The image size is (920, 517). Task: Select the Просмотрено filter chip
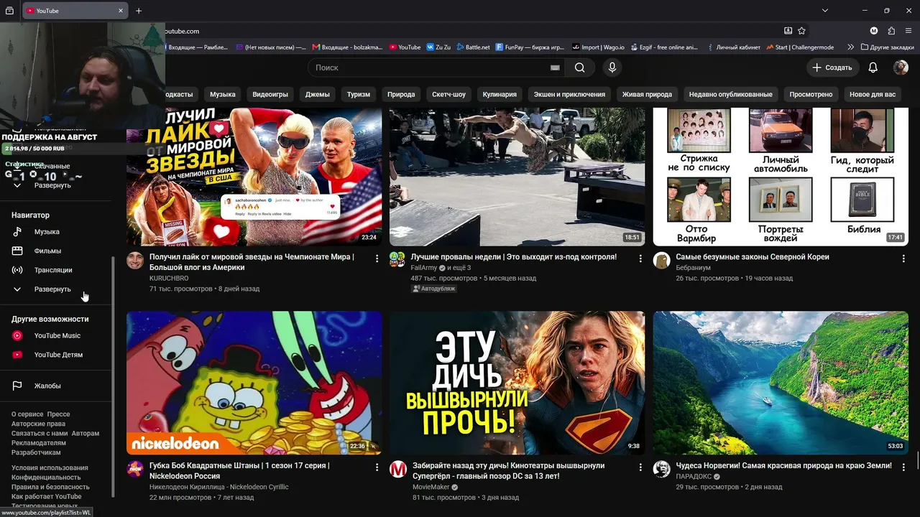[811, 94]
